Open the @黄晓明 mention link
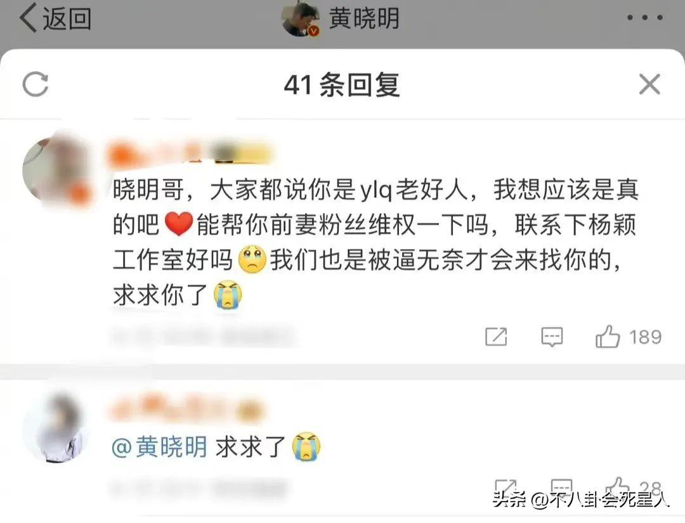 pos(159,446)
